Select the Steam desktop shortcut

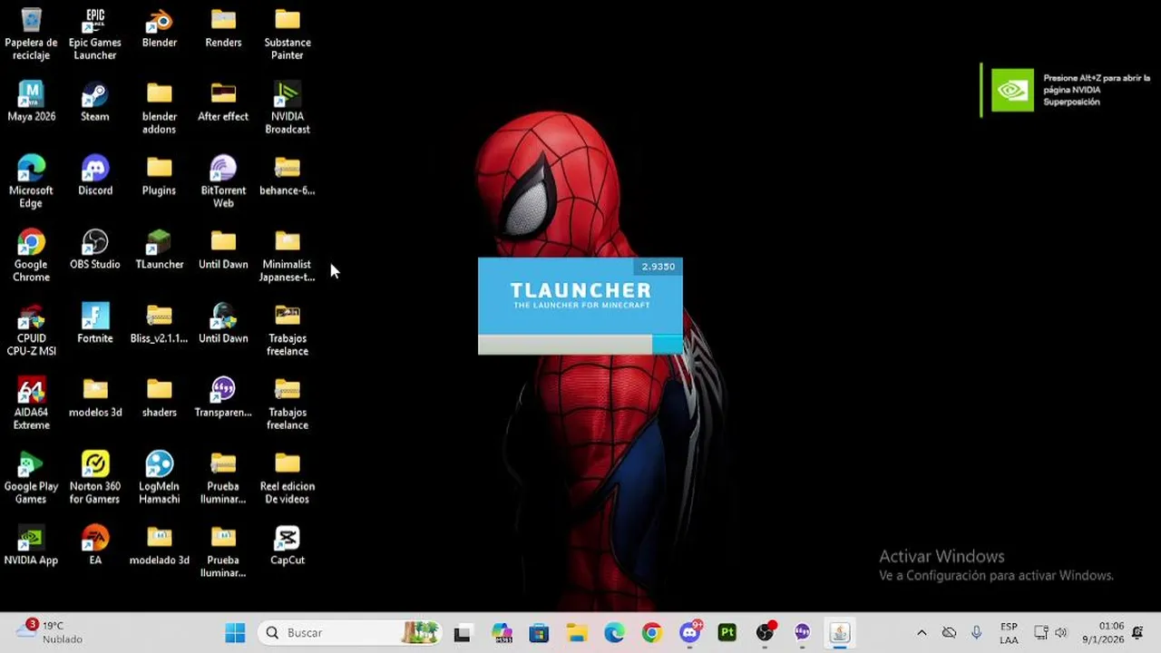tap(95, 102)
